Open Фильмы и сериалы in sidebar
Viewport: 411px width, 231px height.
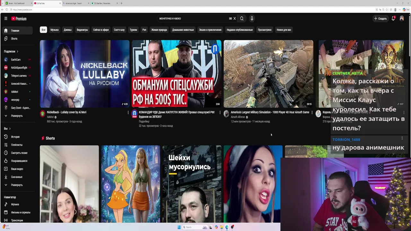[x=18, y=212]
